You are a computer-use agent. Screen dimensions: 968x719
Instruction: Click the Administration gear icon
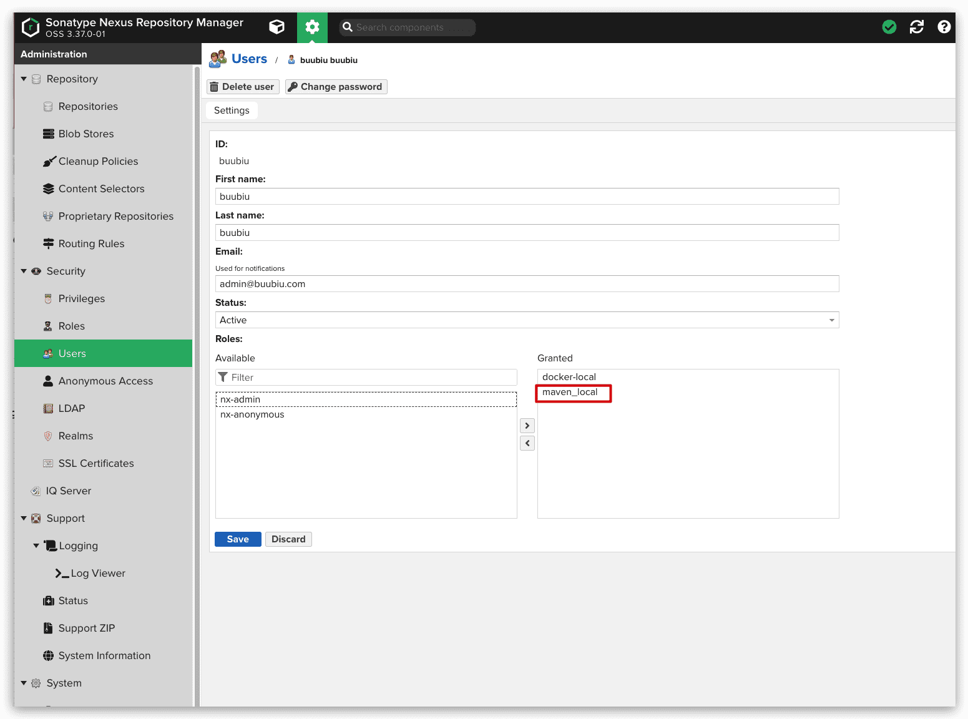(x=312, y=27)
